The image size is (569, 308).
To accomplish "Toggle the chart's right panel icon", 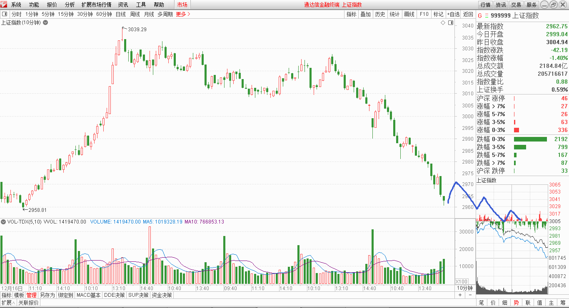I will (x=451, y=23).
